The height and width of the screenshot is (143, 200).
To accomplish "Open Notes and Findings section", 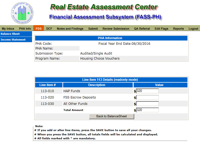I will click(x=70, y=29).
